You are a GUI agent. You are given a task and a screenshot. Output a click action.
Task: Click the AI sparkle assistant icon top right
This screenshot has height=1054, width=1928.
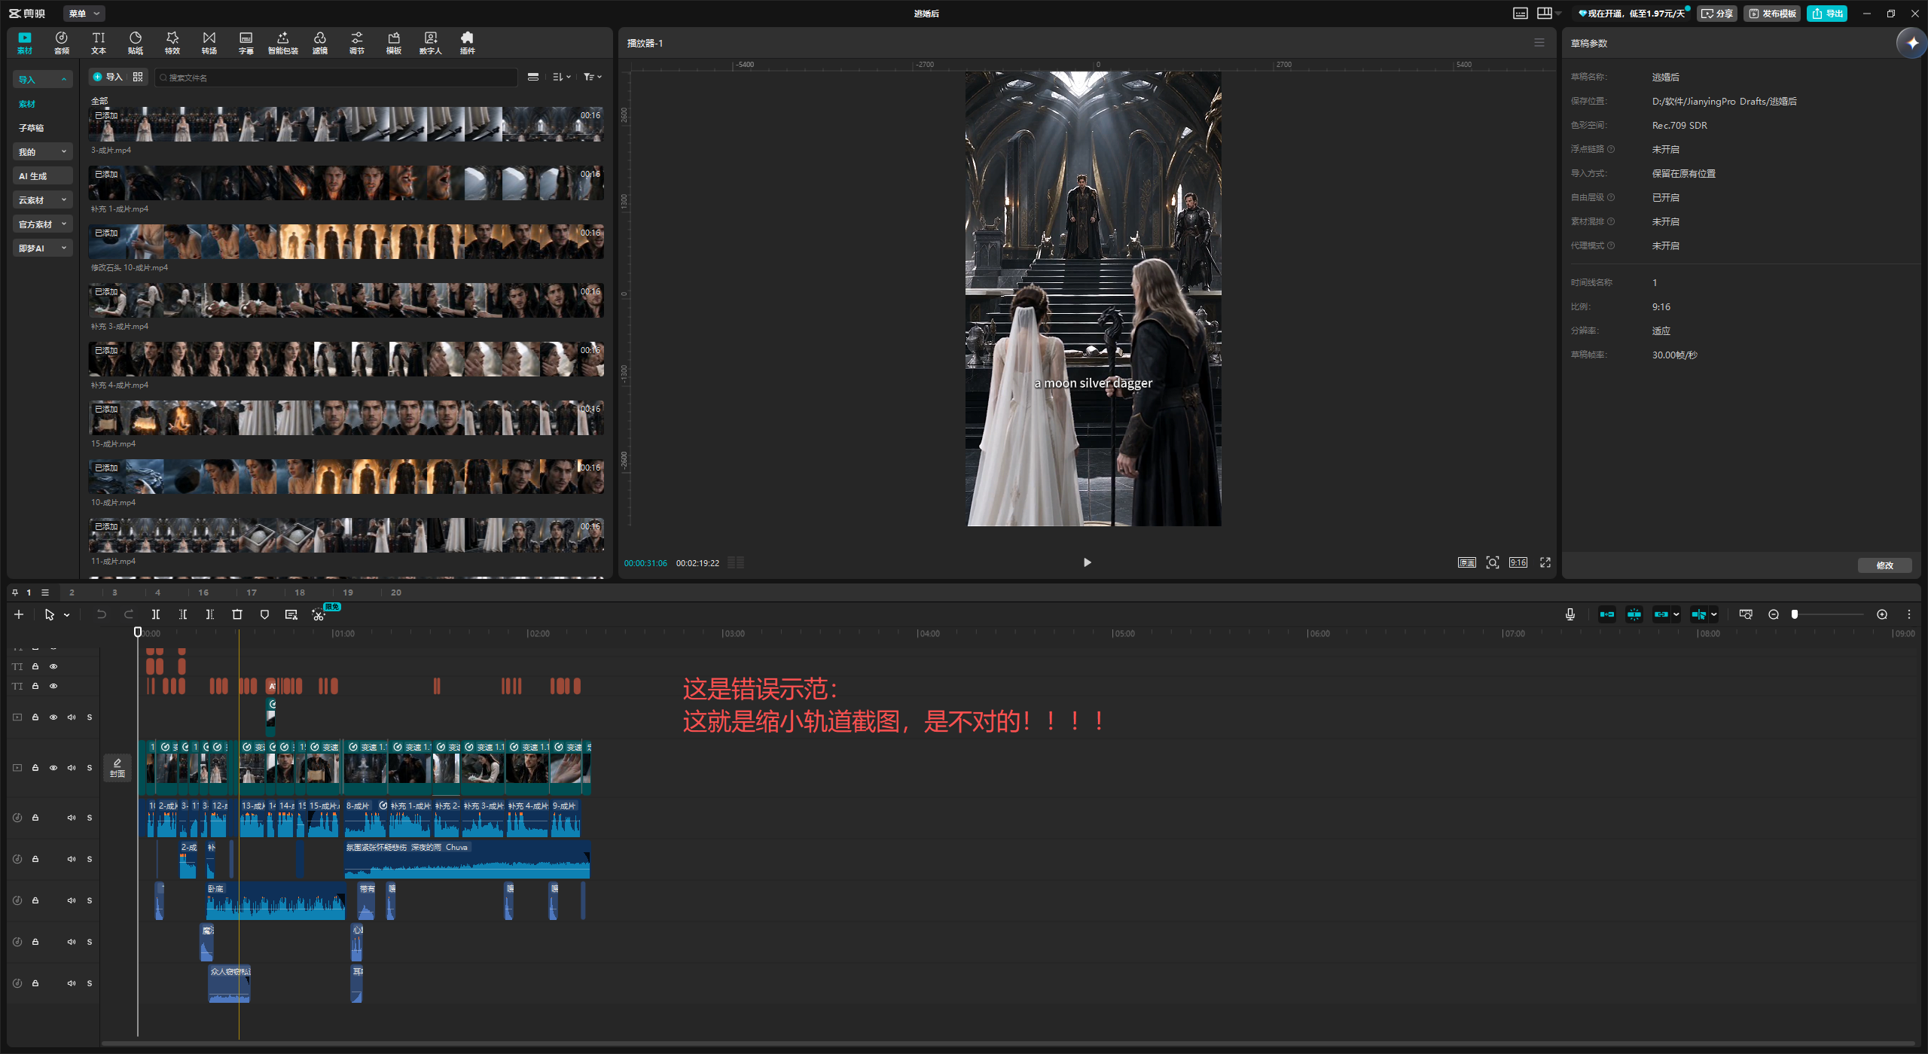click(x=1912, y=43)
